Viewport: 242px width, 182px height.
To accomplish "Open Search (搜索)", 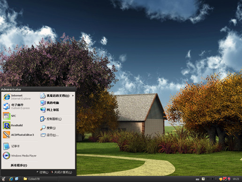I will click(57, 128).
